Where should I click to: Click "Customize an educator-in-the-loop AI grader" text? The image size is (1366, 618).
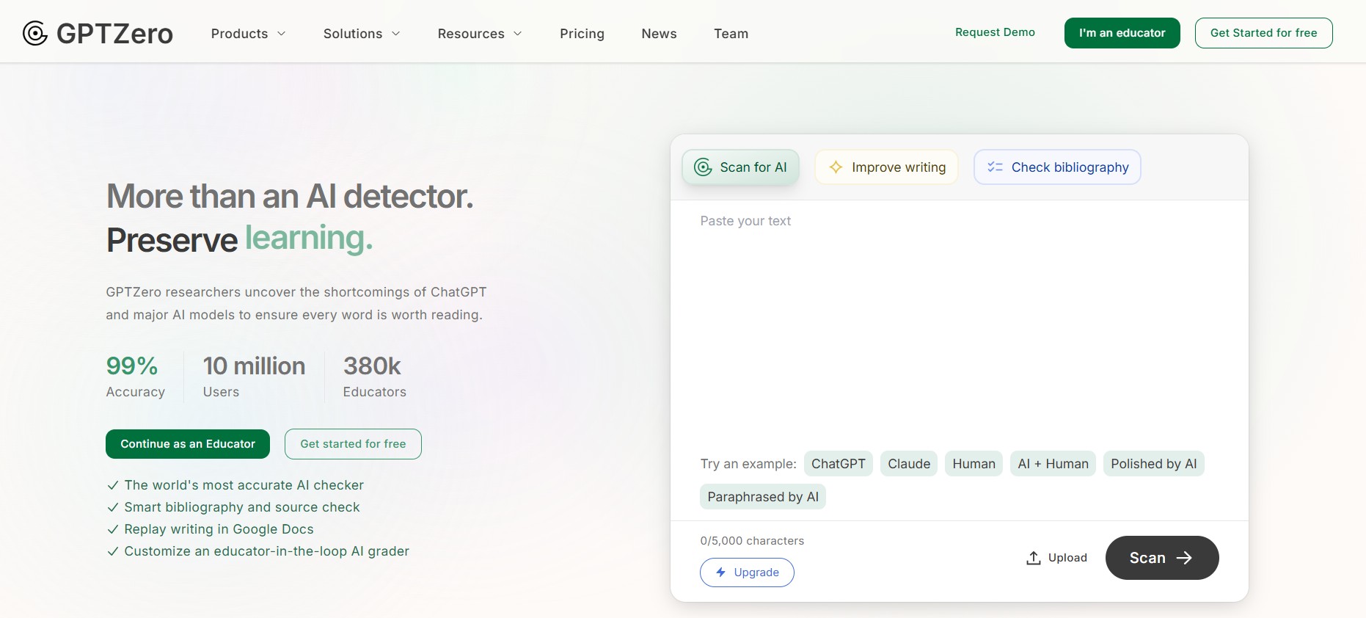coord(266,551)
